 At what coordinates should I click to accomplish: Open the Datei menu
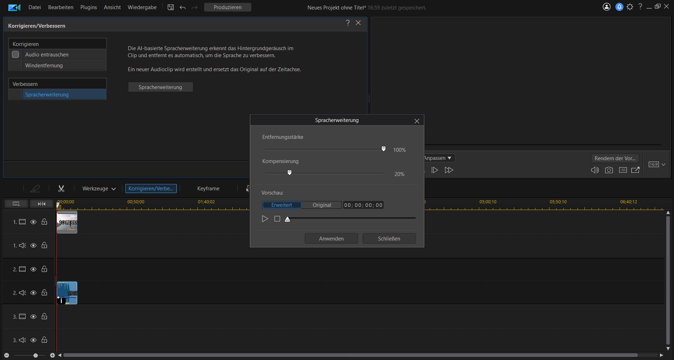click(x=35, y=7)
